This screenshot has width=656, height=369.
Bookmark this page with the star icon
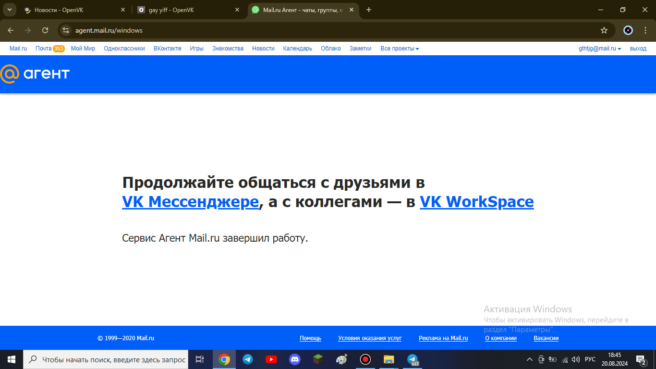point(604,30)
